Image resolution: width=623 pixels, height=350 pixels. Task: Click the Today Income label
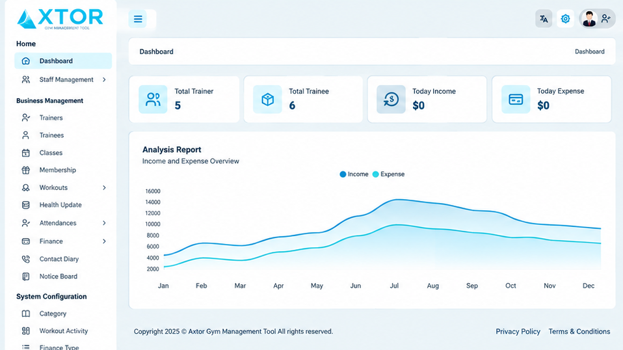434,91
